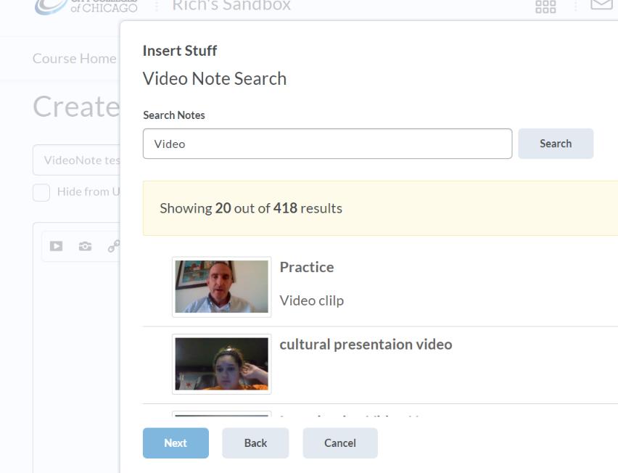This screenshot has height=473, width=618.
Task: Click the Search button
Action: [555, 144]
